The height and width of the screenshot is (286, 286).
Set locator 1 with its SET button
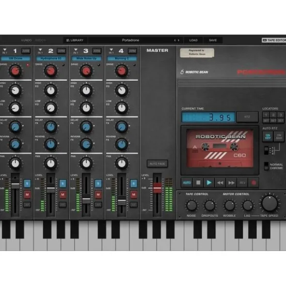(x=266, y=120)
